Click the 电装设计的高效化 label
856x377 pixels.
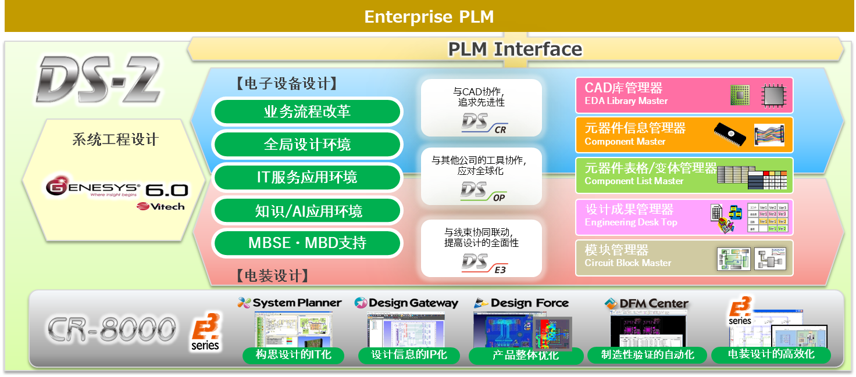click(771, 354)
